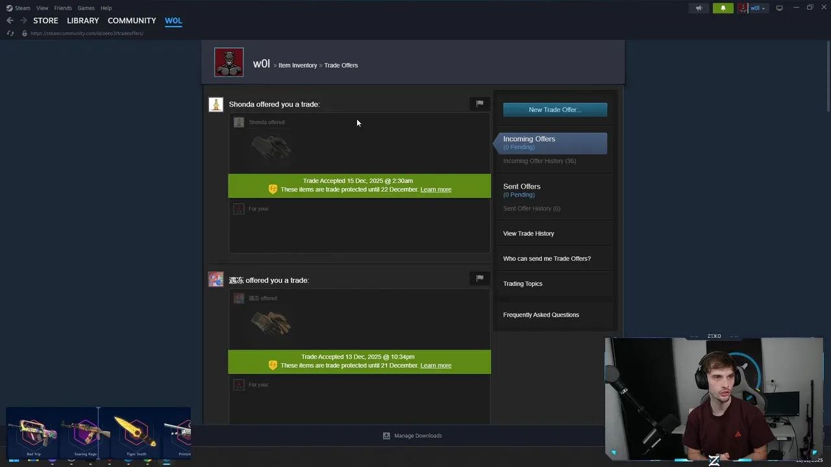The height and width of the screenshot is (467, 831).
Task: Reload the page with the refresh icon
Action: click(x=10, y=33)
